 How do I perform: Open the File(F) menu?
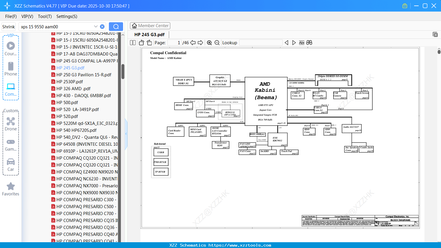point(11,16)
